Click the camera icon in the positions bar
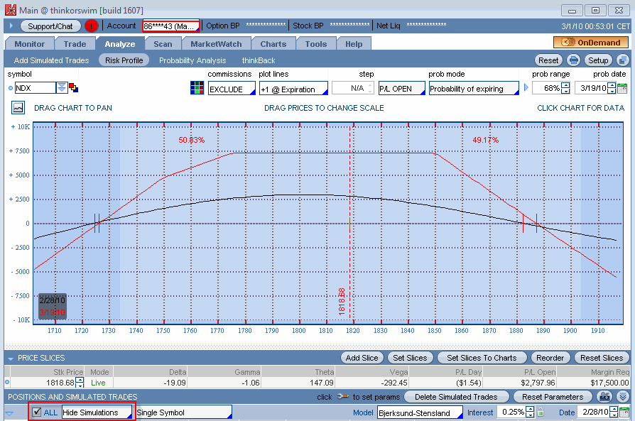 604,397
